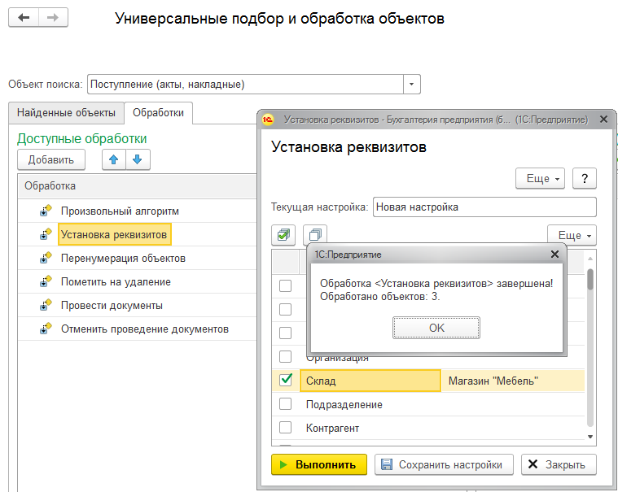Move processing down with blue arrow
This screenshot has width=618, height=492.
137,160
